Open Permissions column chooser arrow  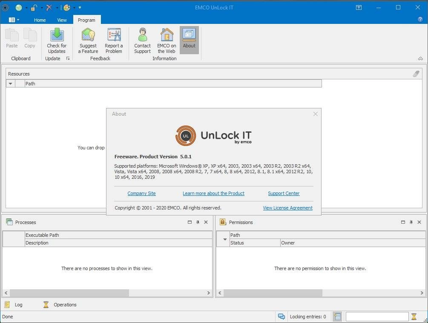225,239
